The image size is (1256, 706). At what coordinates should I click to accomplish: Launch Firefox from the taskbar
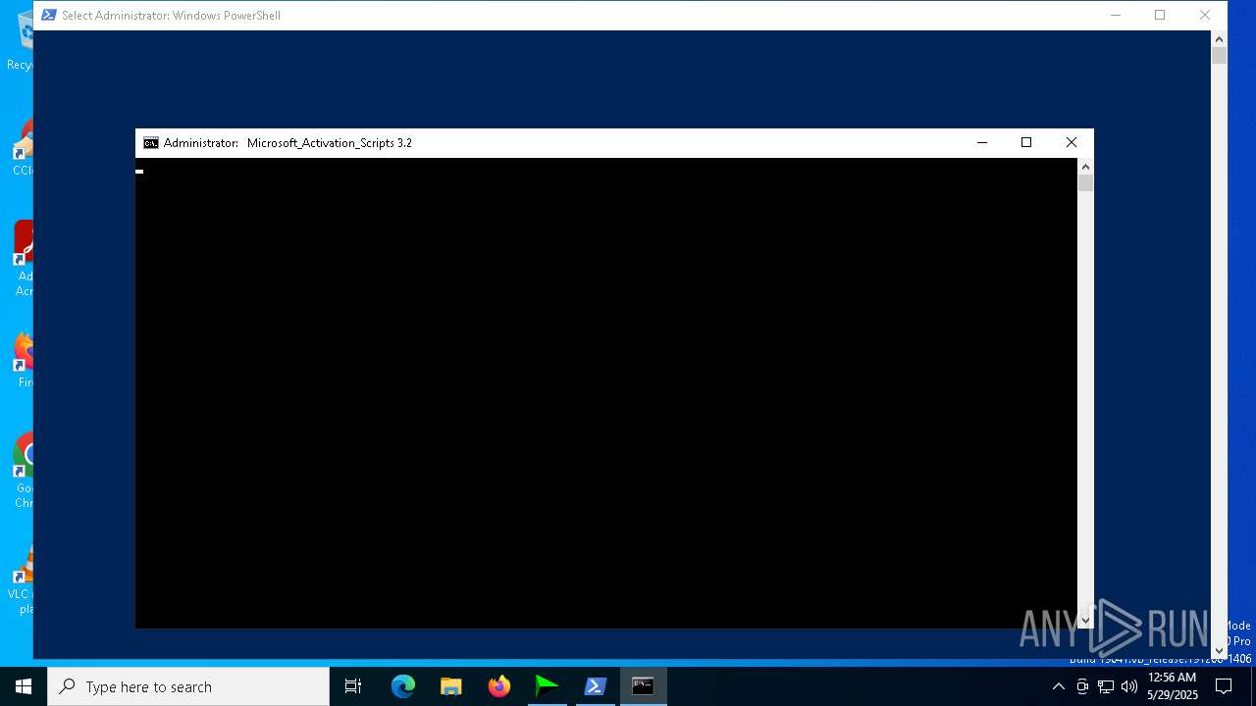[499, 686]
